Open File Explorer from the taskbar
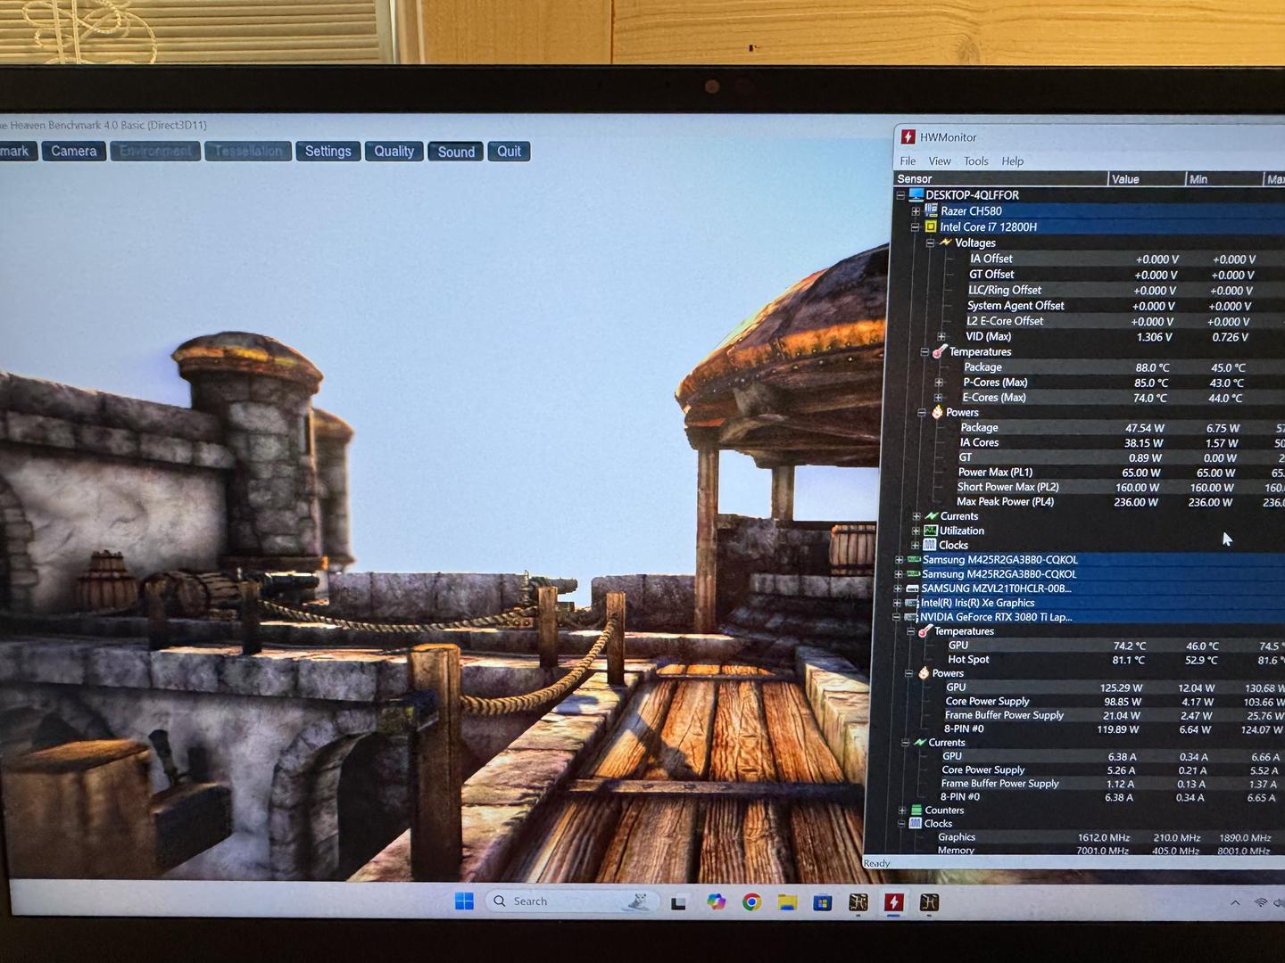 (x=786, y=902)
